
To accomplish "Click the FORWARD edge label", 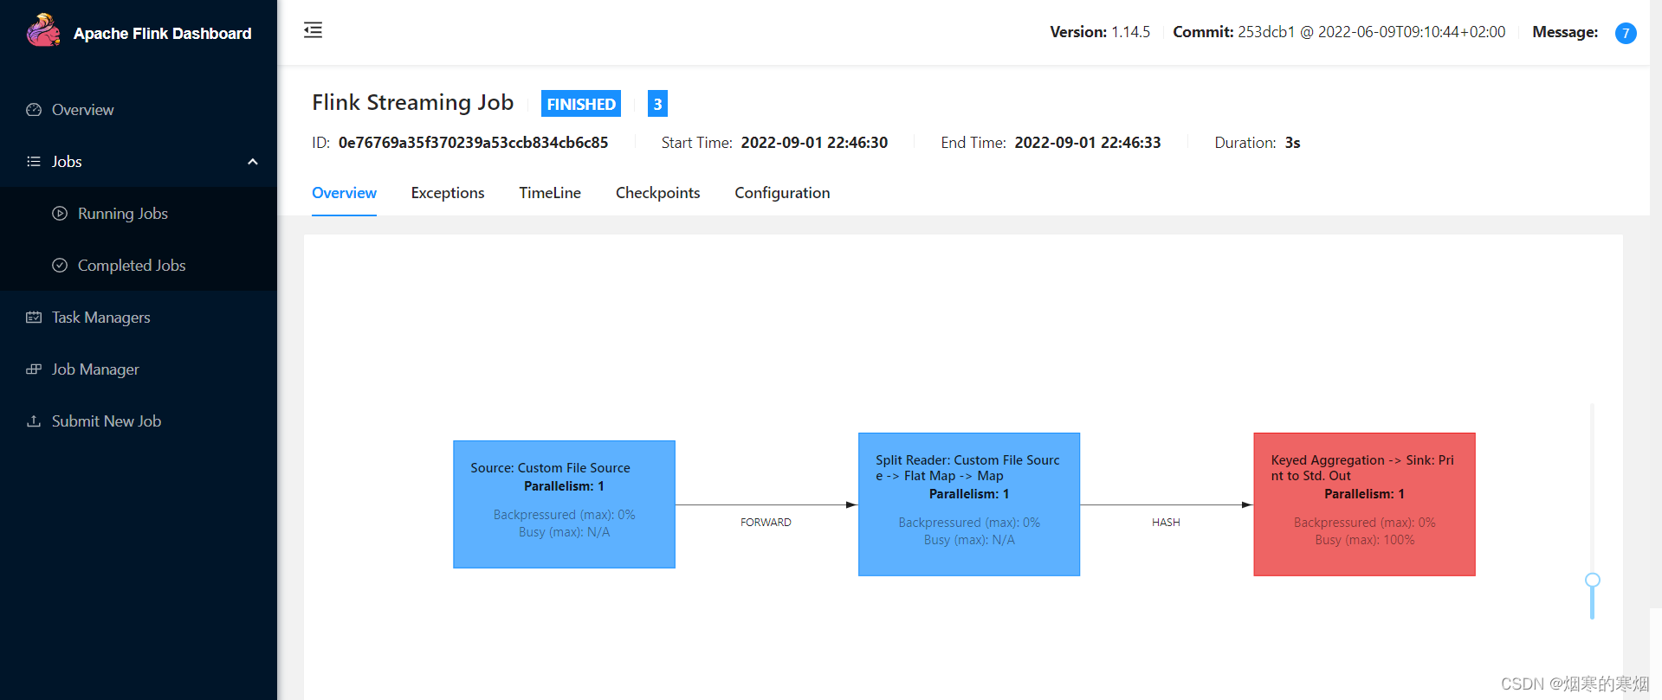I will (x=766, y=523).
